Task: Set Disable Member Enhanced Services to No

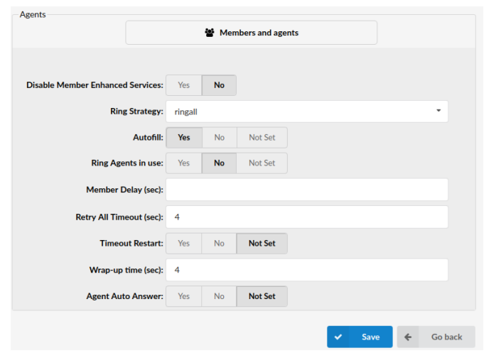Action: [x=219, y=85]
